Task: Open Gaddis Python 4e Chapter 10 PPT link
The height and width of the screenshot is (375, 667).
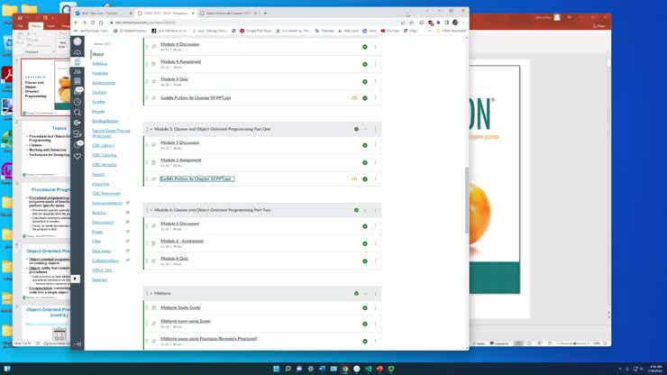Action: click(x=196, y=178)
